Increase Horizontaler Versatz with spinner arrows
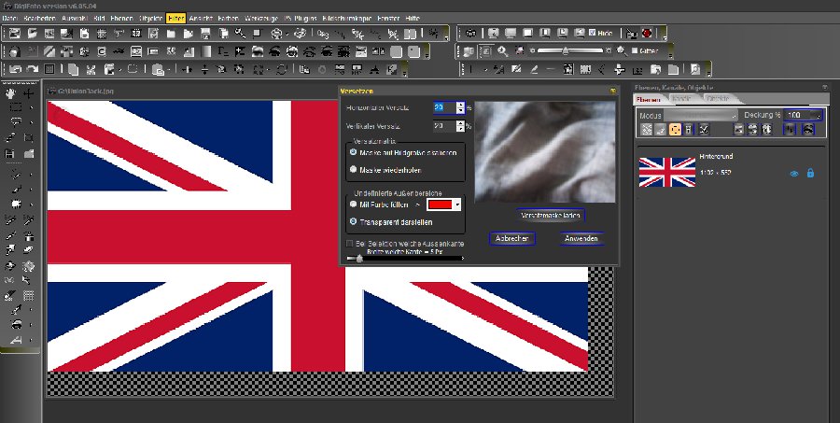The height and width of the screenshot is (423, 840). pyautogui.click(x=460, y=106)
